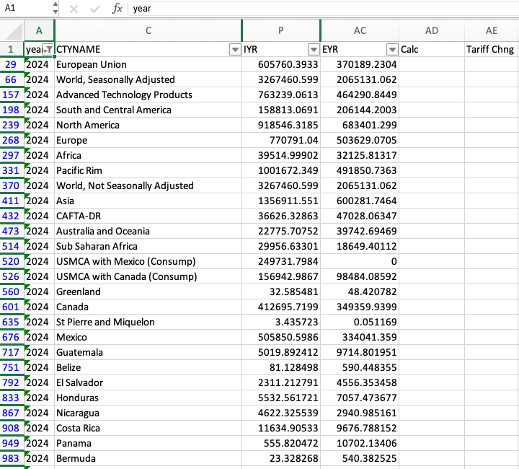
Task: Select the Calc header cell
Action: pyautogui.click(x=432, y=49)
